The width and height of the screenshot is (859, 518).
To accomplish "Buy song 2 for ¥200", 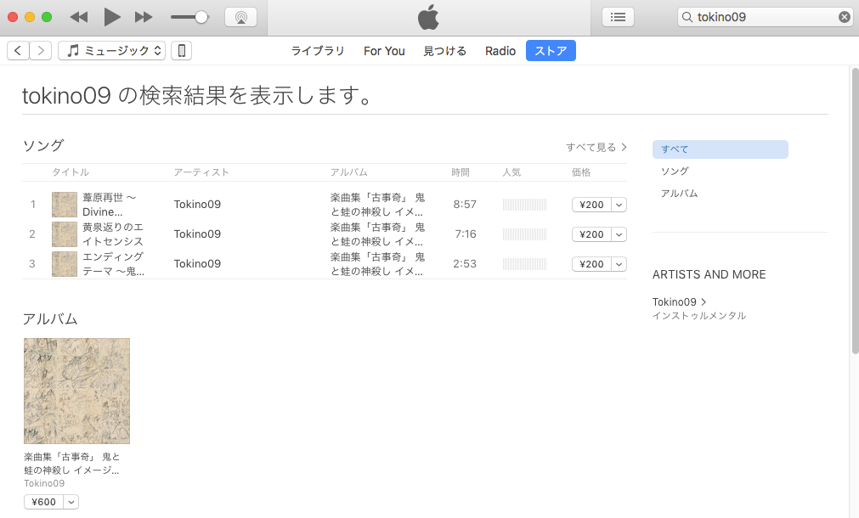I will tap(591, 234).
